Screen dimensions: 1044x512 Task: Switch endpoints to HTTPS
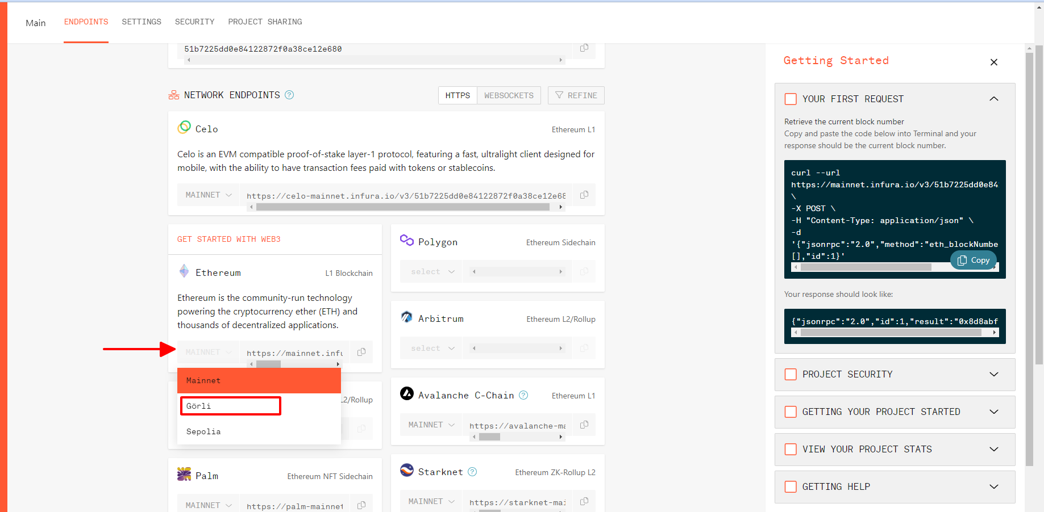(457, 95)
